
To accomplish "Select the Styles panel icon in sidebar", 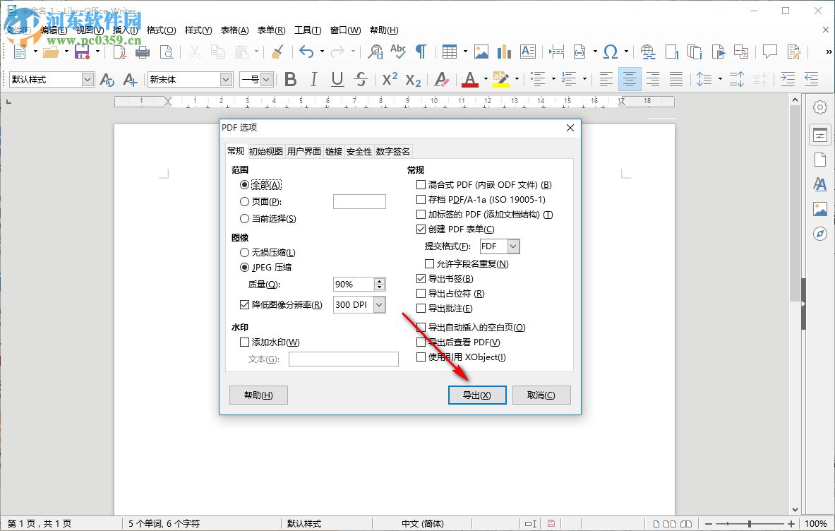I will (x=819, y=184).
